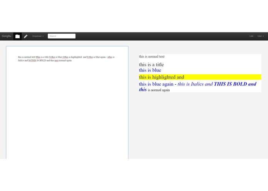The width and height of the screenshot is (268, 191).
Task: Expand the User dropdown menu
Action: (260, 36)
